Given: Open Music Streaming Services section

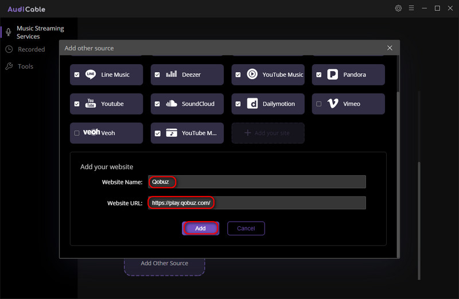Looking at the screenshot, I should 40,32.
